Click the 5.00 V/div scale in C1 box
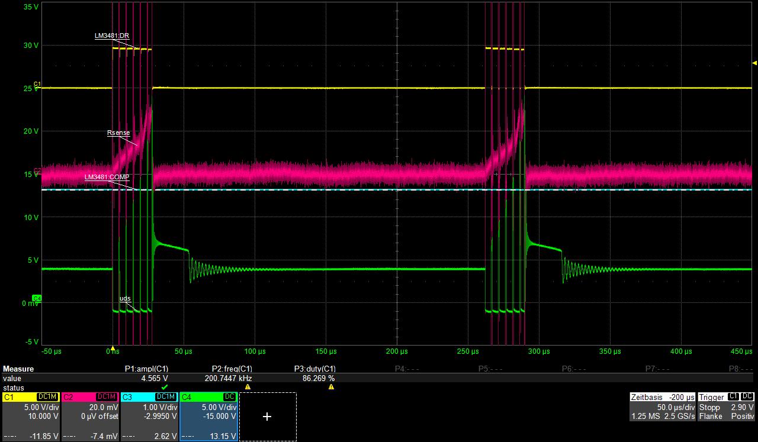The image size is (758, 442). 41,407
